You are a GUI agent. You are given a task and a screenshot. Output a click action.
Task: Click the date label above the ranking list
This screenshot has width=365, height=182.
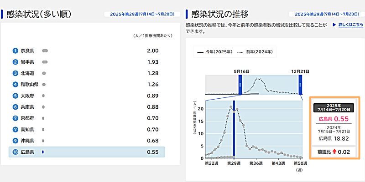click(x=139, y=14)
